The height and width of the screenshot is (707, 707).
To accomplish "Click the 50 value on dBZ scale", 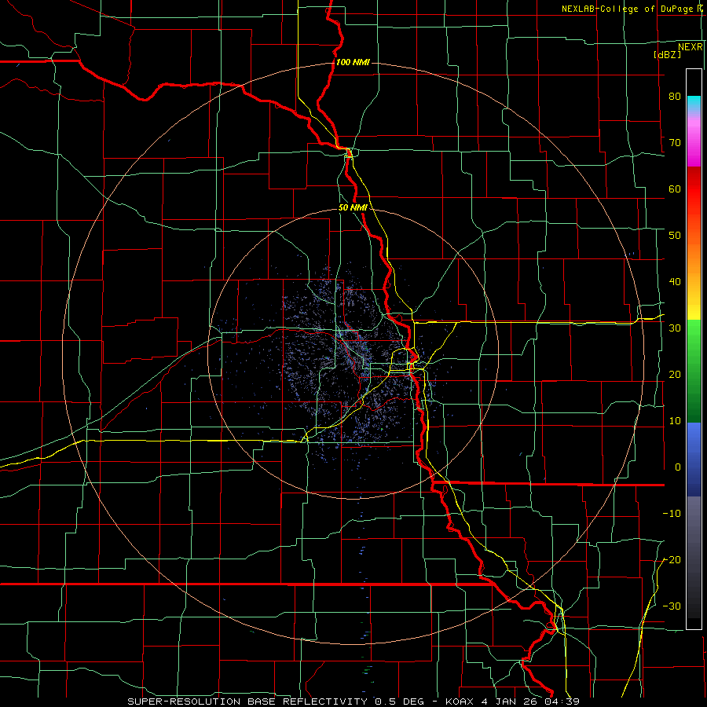I will point(675,236).
